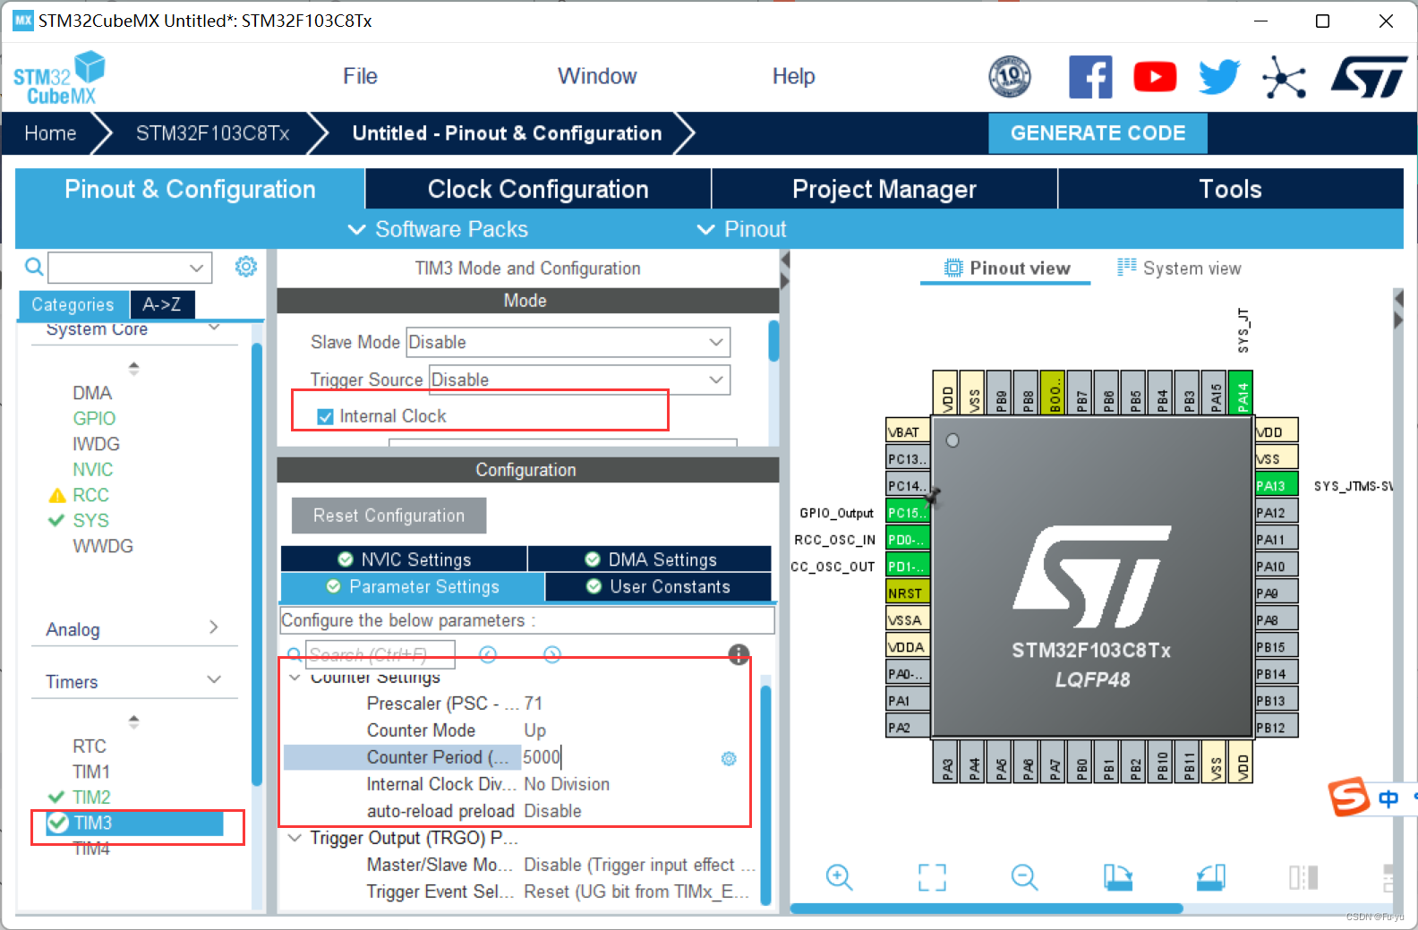Rotate the chip counter-clockwise icon
The image size is (1418, 930).
pyautogui.click(x=1210, y=877)
